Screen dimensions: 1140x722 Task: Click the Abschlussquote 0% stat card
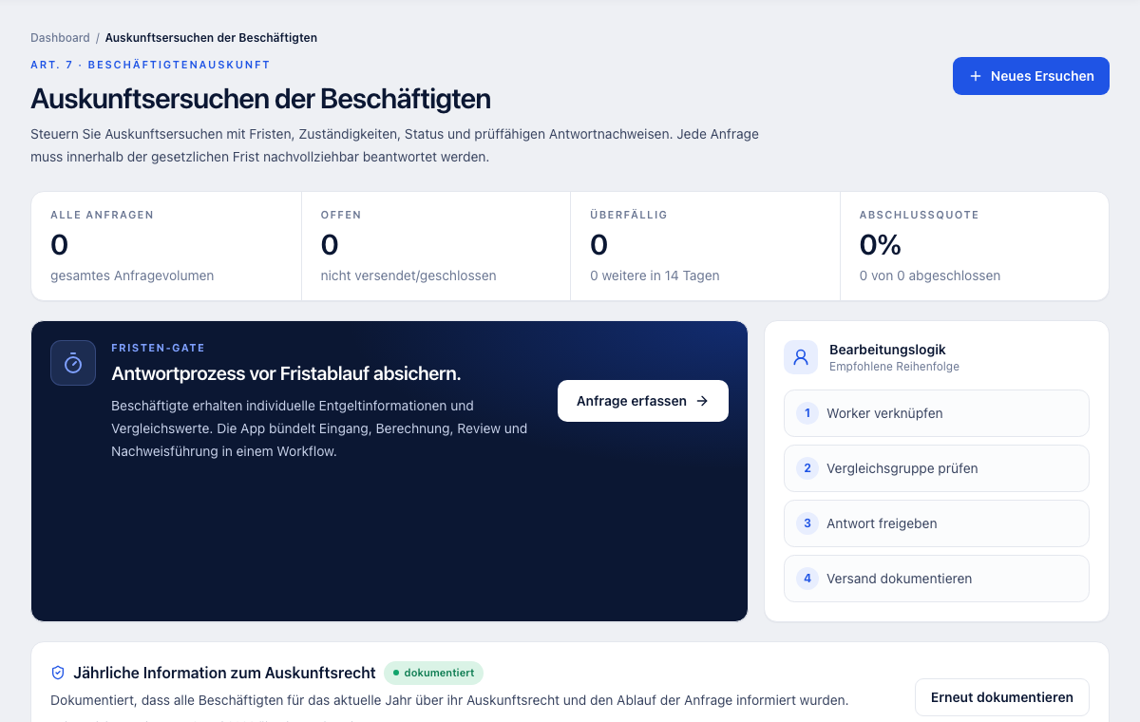[x=975, y=246]
